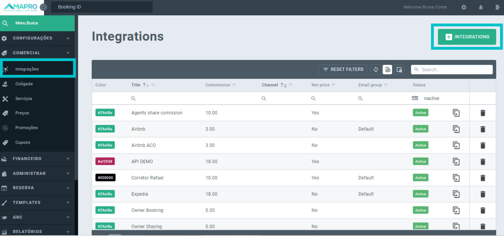The height and width of the screenshot is (236, 504).
Task: Duplicate the Expedia integration
Action: pos(456,194)
